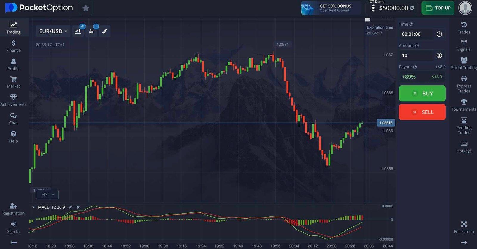
Task: Open Tournaments trophy panel
Action: [x=464, y=105]
